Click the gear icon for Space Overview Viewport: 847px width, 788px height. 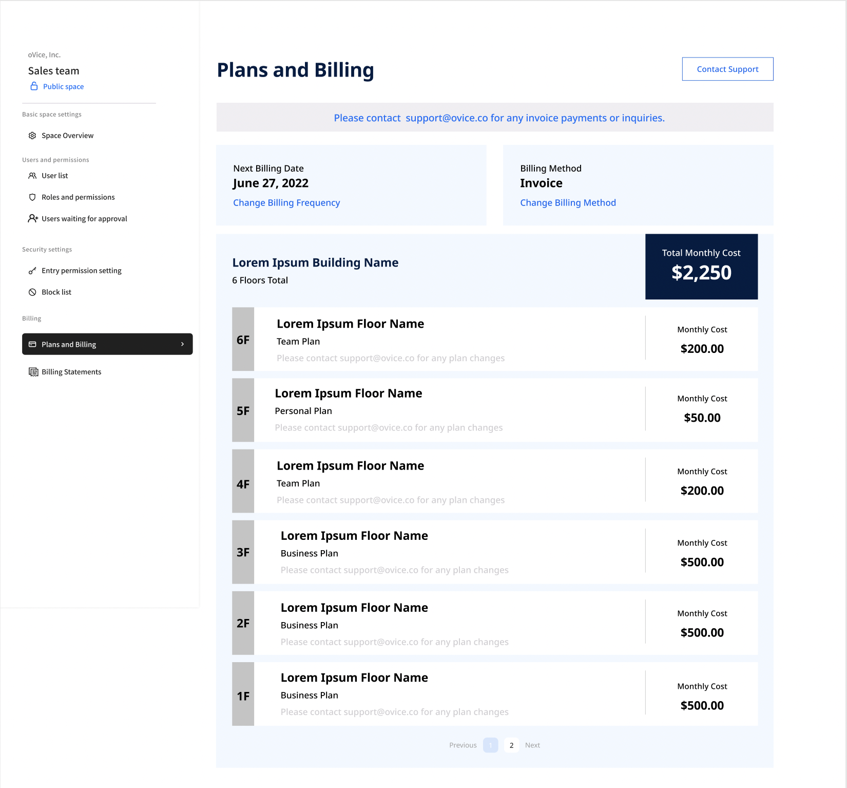tap(32, 136)
